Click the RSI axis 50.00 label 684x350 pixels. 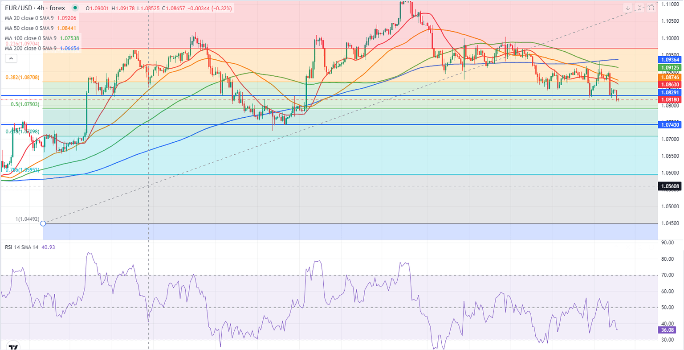668,308
